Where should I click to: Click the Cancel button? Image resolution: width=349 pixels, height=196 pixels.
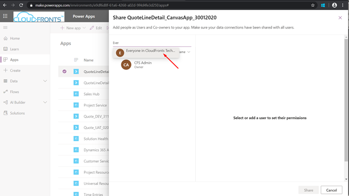tap(332, 190)
